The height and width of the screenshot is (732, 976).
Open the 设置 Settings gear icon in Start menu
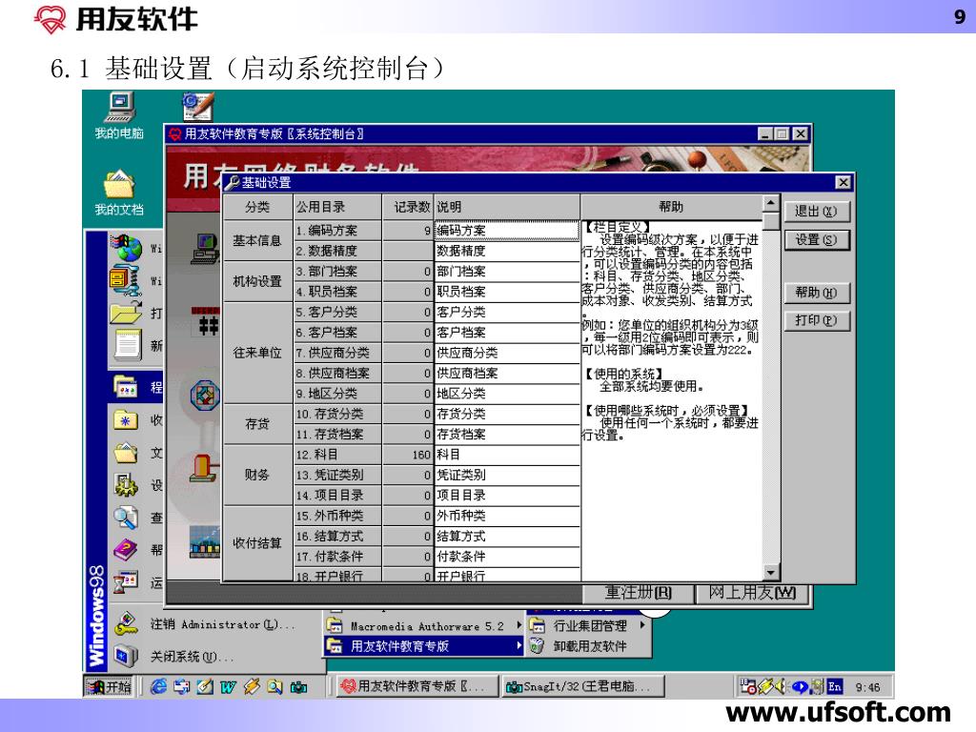pos(126,484)
